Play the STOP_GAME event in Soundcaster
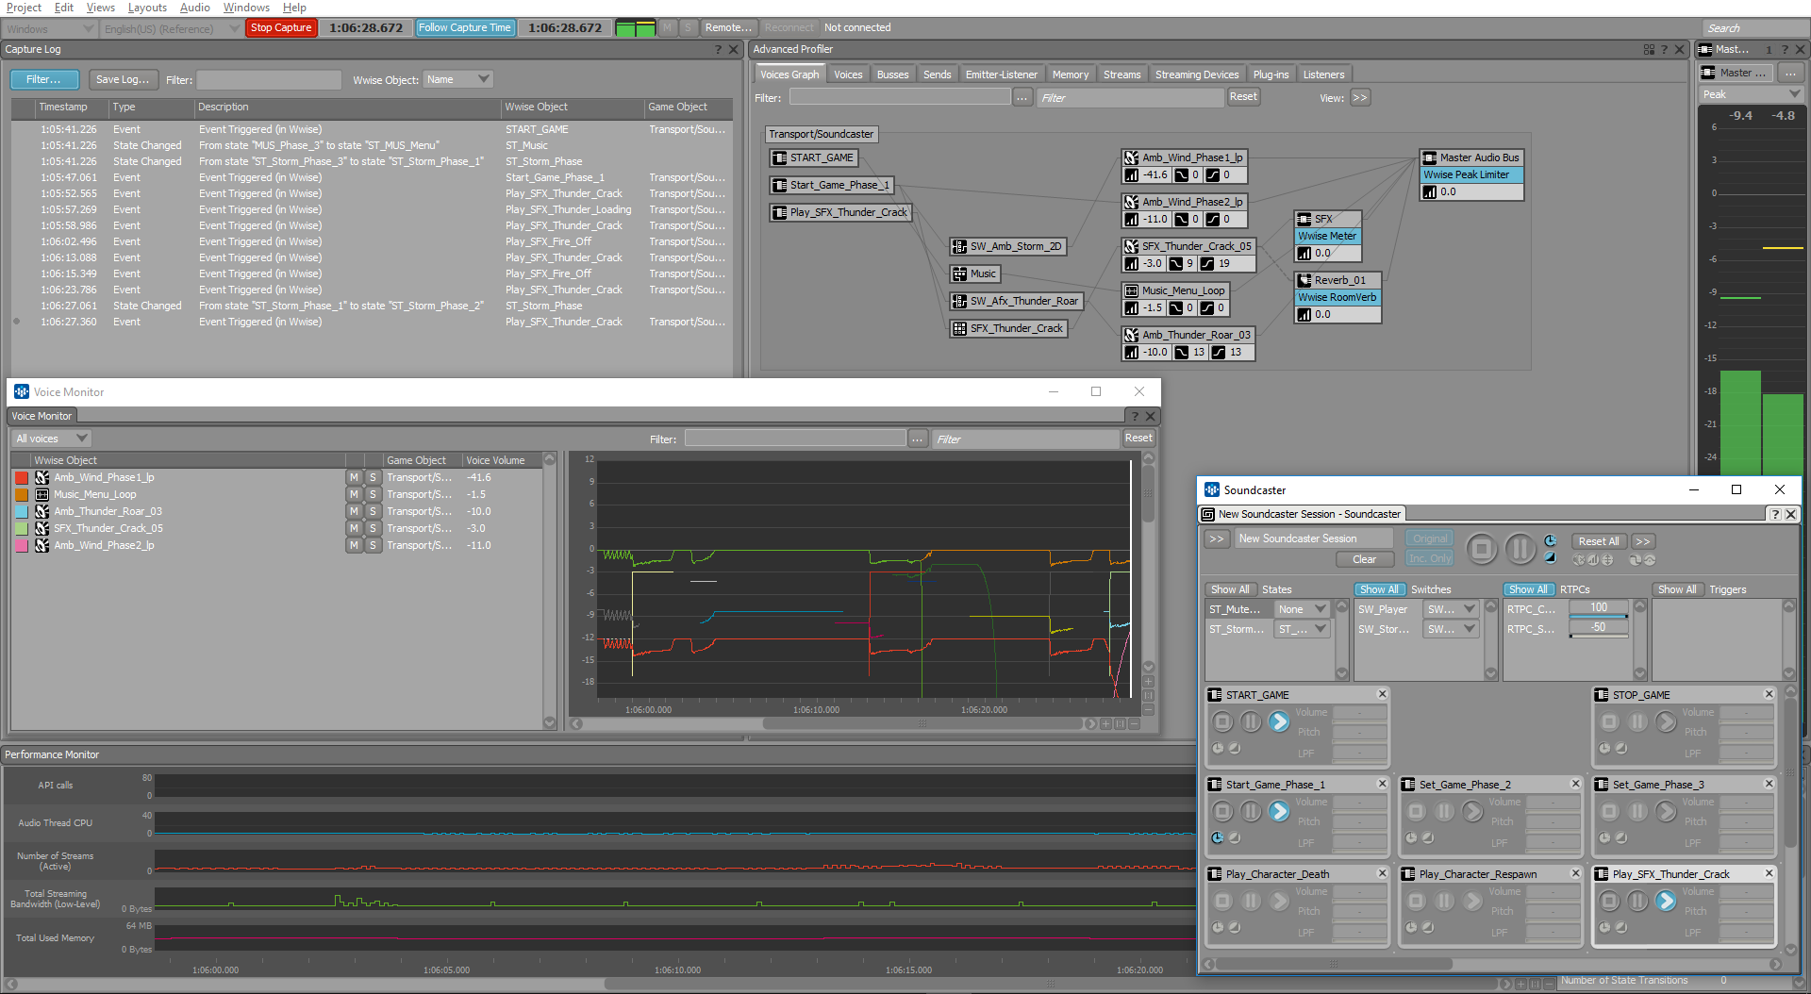The image size is (1811, 994). [x=1666, y=722]
